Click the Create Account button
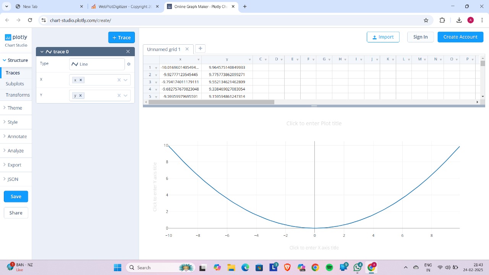This screenshot has height=275, width=489. 460,37
